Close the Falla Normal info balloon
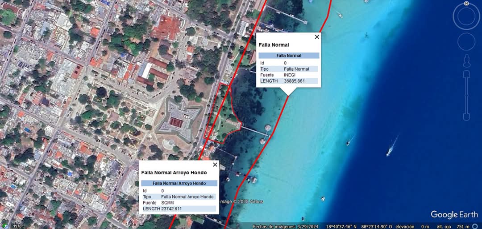Image resolution: width=482 pixels, height=229 pixels. pyautogui.click(x=317, y=37)
